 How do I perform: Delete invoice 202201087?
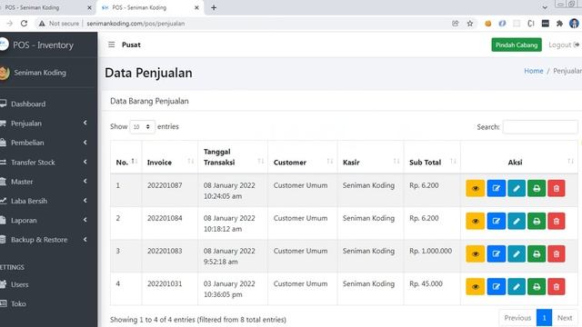point(556,188)
